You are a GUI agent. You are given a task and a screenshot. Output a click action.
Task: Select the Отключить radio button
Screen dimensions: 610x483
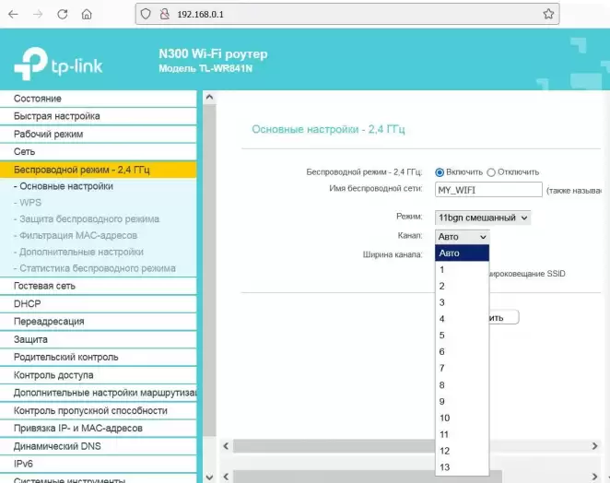tap(491, 172)
